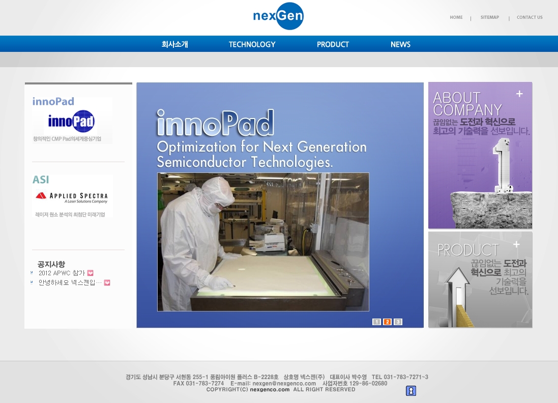Image resolution: width=558 pixels, height=403 pixels.
Task: Click the FAX 031-783-7274 footer text
Action: [x=198, y=384]
